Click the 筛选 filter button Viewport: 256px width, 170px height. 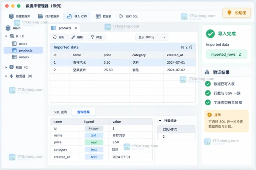tap(96, 37)
